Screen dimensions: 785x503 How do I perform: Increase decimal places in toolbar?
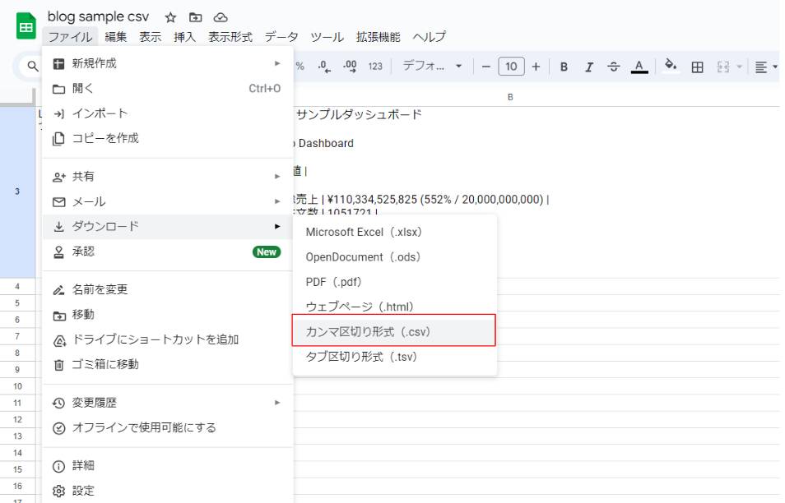(351, 67)
